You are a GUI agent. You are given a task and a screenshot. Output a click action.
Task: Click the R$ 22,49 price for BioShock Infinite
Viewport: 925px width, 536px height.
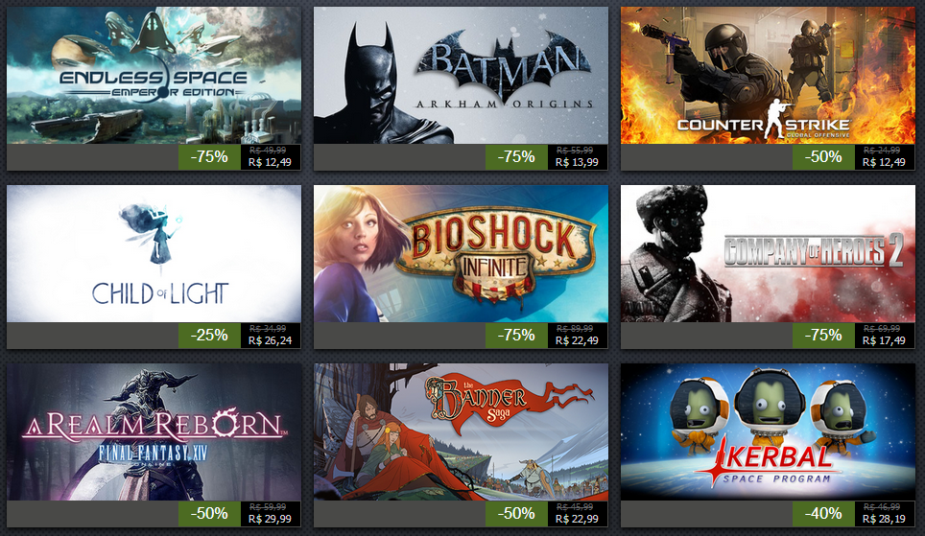577,340
